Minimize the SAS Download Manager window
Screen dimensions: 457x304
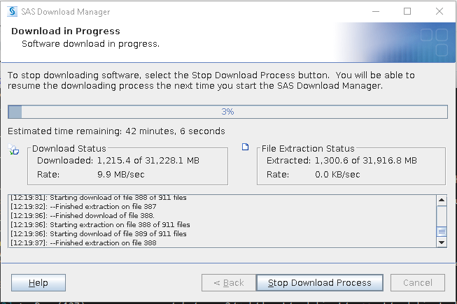[x=376, y=12]
